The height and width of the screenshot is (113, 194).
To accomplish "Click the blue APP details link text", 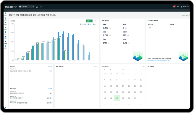I will (159, 61).
